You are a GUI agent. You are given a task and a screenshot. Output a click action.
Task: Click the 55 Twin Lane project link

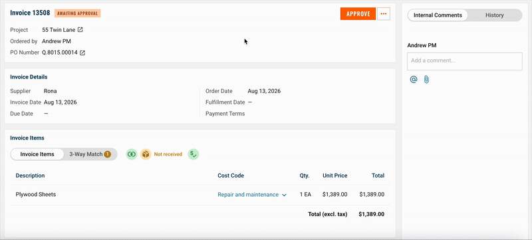59,30
